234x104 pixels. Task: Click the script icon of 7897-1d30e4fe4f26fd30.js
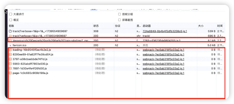point(10,68)
